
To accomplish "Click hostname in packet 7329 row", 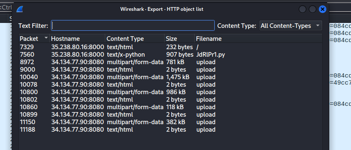I will pos(77,47).
